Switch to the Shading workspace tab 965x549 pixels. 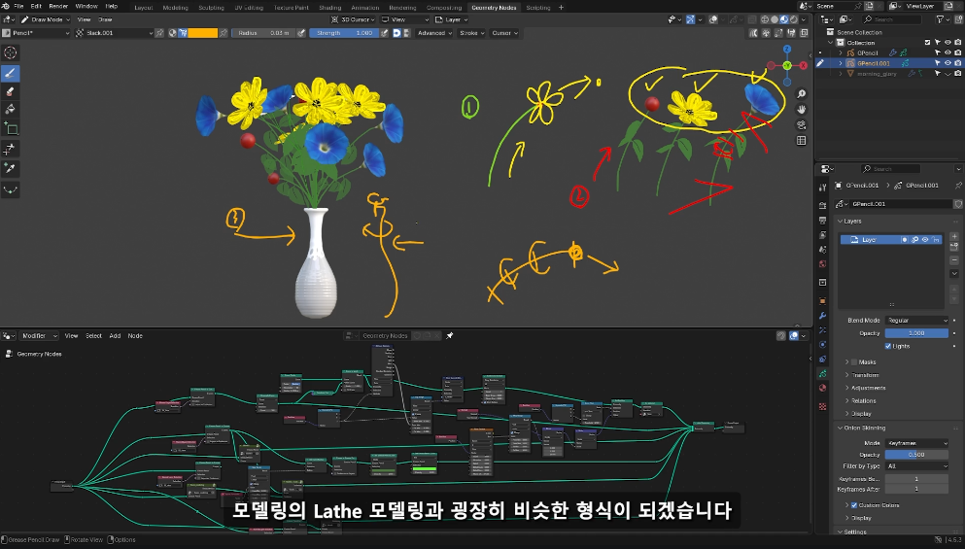pyautogui.click(x=329, y=7)
